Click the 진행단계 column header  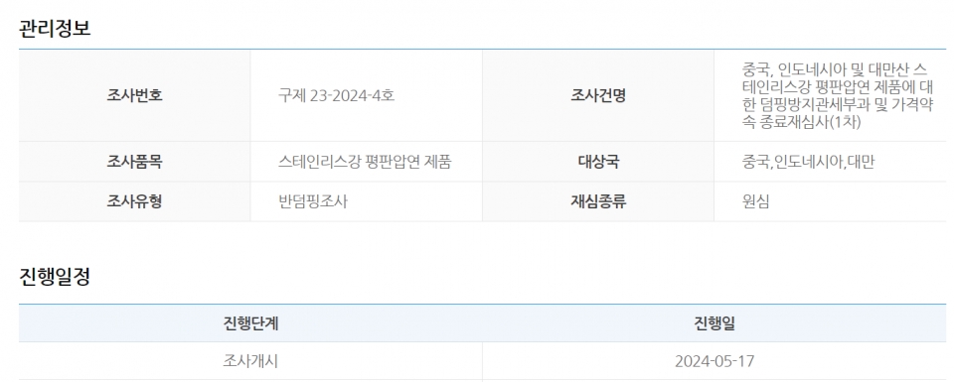pos(250,323)
